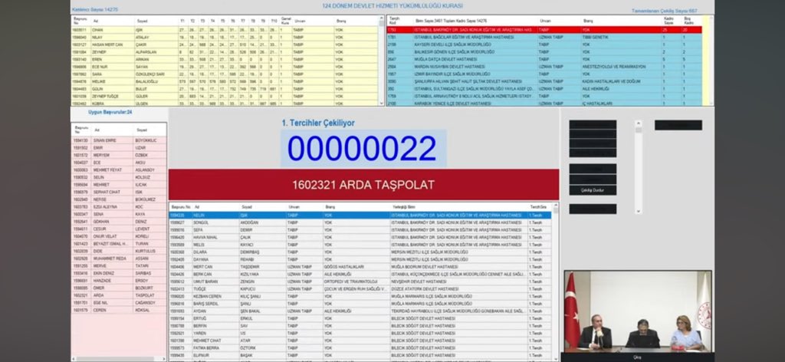
Task: Select the Karabük Yenice İlçe Devlet Hastanesi row
Action: [544, 104]
